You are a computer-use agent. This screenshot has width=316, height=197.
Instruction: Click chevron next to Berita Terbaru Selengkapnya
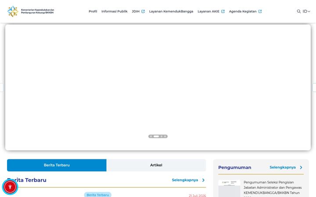203,180
